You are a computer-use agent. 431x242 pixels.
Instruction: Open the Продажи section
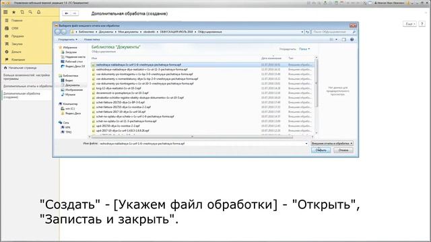coord(18,36)
